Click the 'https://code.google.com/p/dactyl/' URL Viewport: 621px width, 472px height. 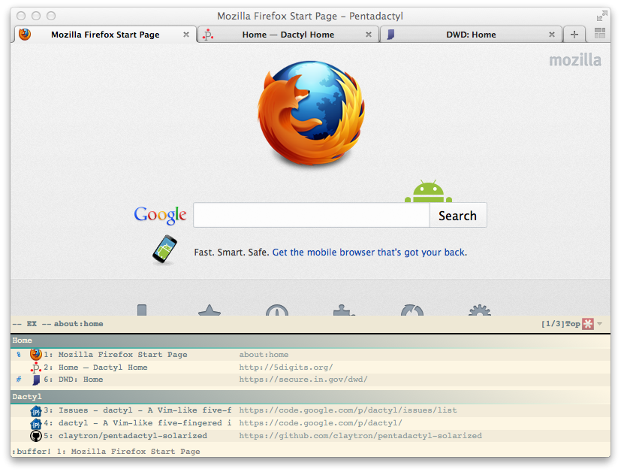[x=321, y=423]
